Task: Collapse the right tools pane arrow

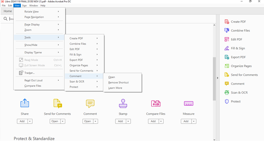Action: pos(218,78)
